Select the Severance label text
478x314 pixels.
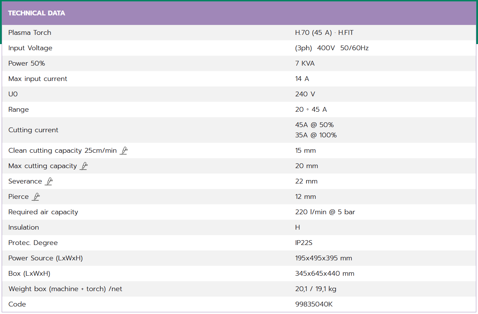pyautogui.click(x=25, y=181)
